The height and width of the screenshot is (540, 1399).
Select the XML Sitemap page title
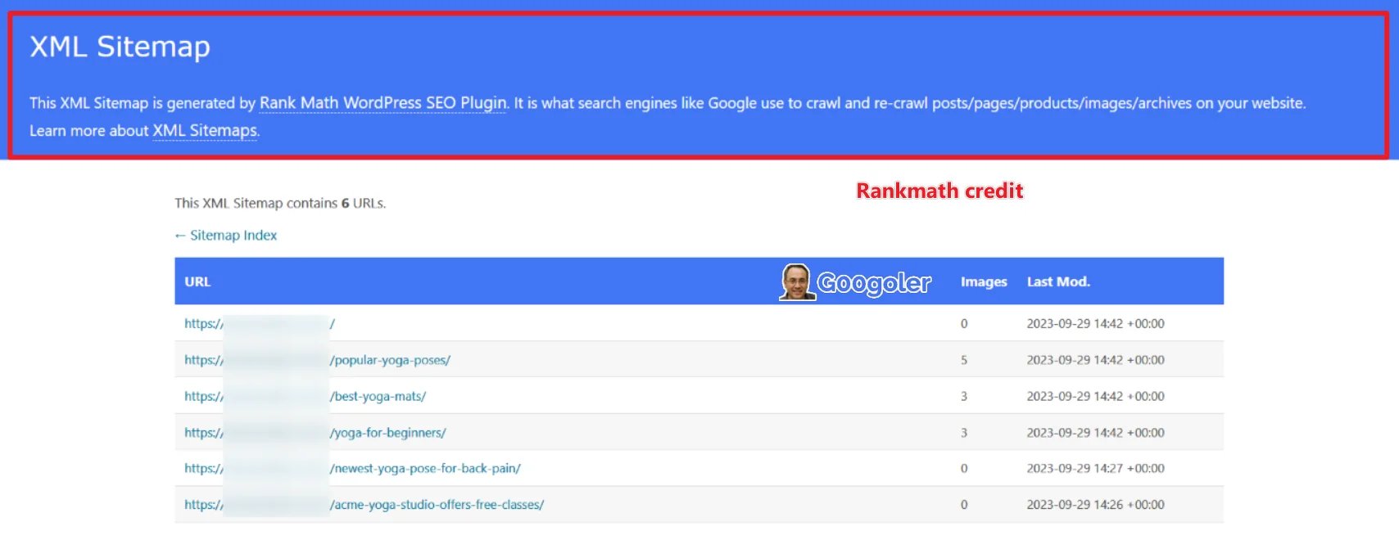(120, 47)
